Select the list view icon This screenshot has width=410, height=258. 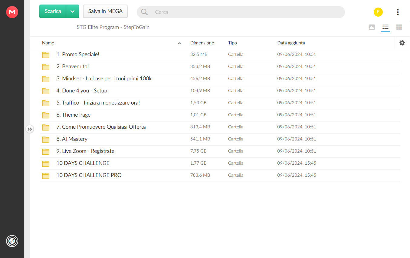pos(385,27)
